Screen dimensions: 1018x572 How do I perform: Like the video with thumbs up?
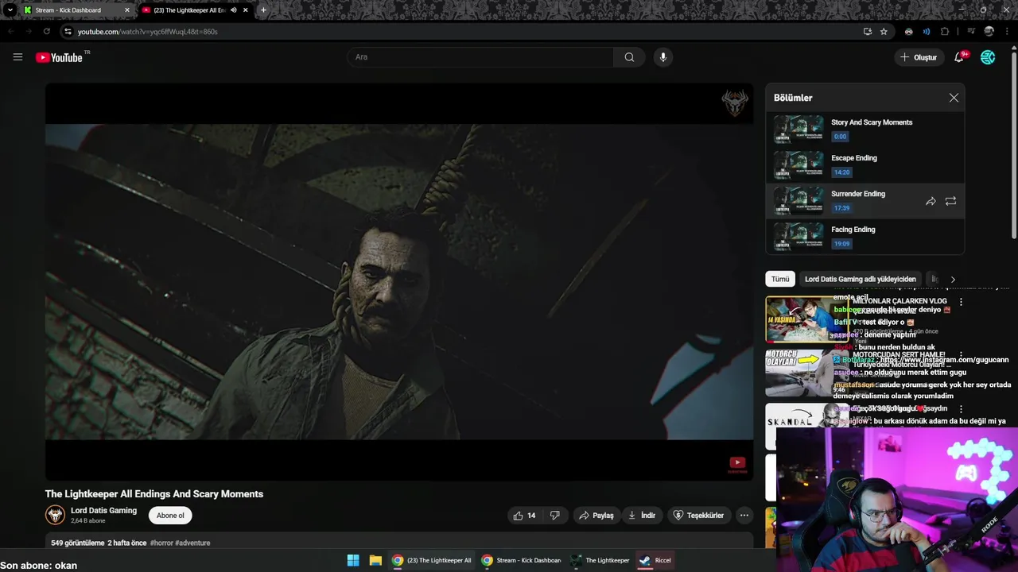coord(525,516)
